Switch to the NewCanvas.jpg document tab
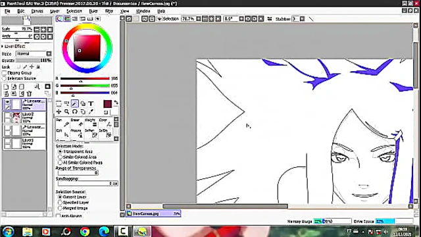The width and height of the screenshot is (421, 237). click(153, 213)
